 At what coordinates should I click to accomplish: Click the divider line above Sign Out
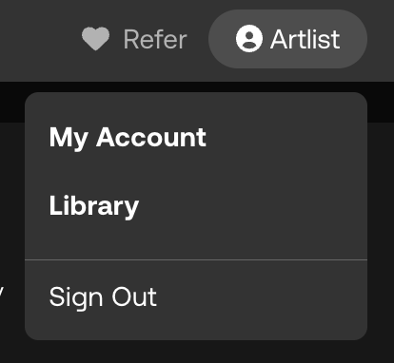pos(196,259)
